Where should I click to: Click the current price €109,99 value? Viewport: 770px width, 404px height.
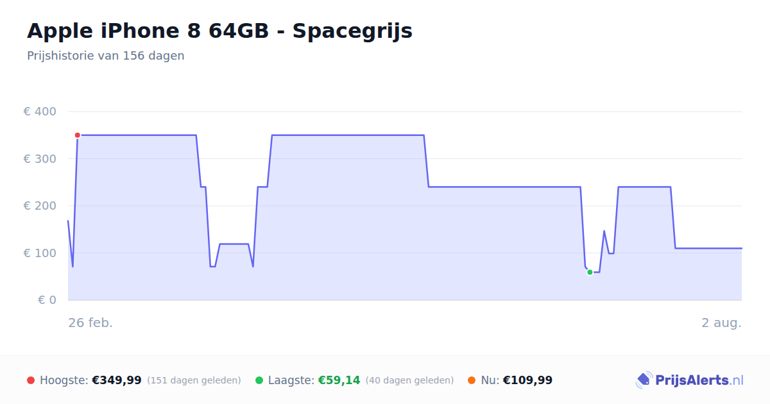click(x=527, y=380)
